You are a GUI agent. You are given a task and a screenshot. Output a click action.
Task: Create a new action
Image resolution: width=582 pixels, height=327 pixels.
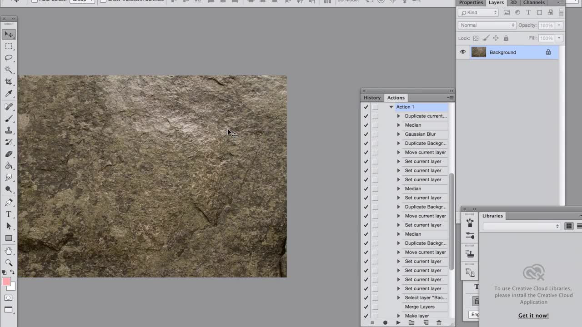[426, 322]
